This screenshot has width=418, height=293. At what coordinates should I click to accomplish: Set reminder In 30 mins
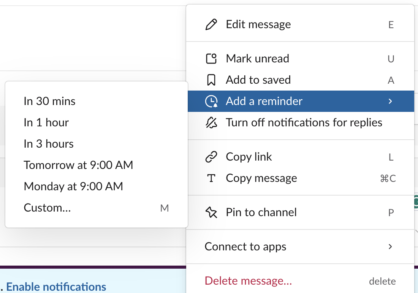(x=97, y=101)
